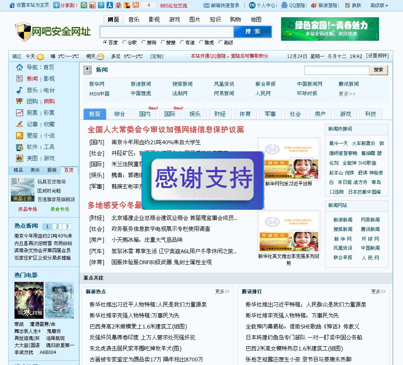Click the [设置闹钟] link
This screenshot has width=403, height=365.
(377, 56)
